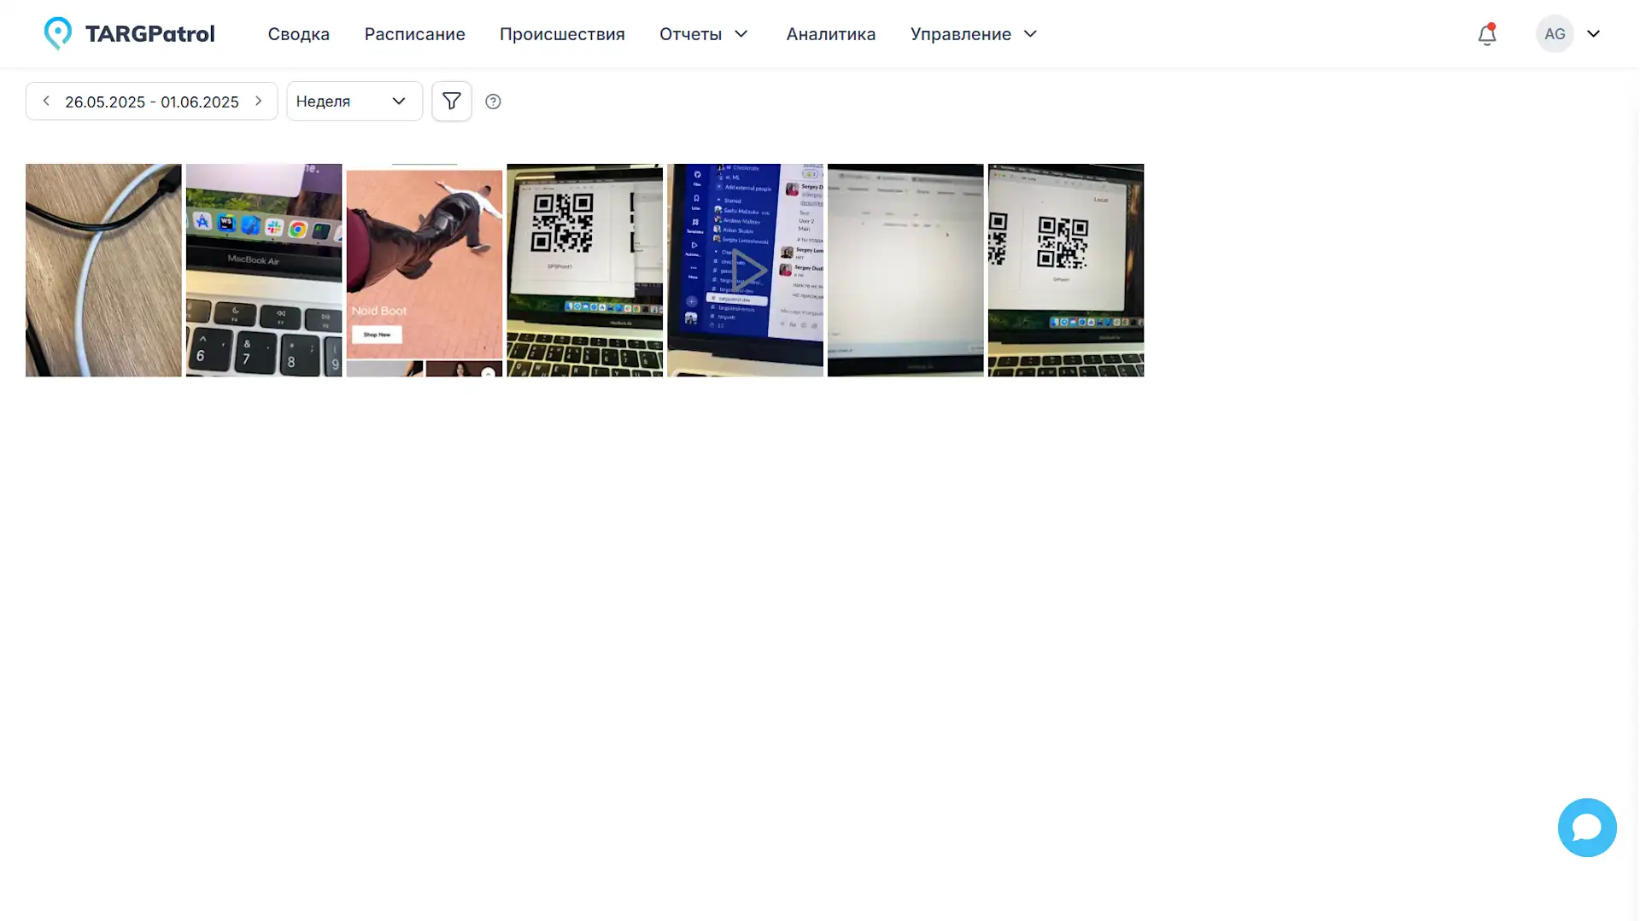Go to Происшествия
The image size is (1640, 921).
point(562,34)
